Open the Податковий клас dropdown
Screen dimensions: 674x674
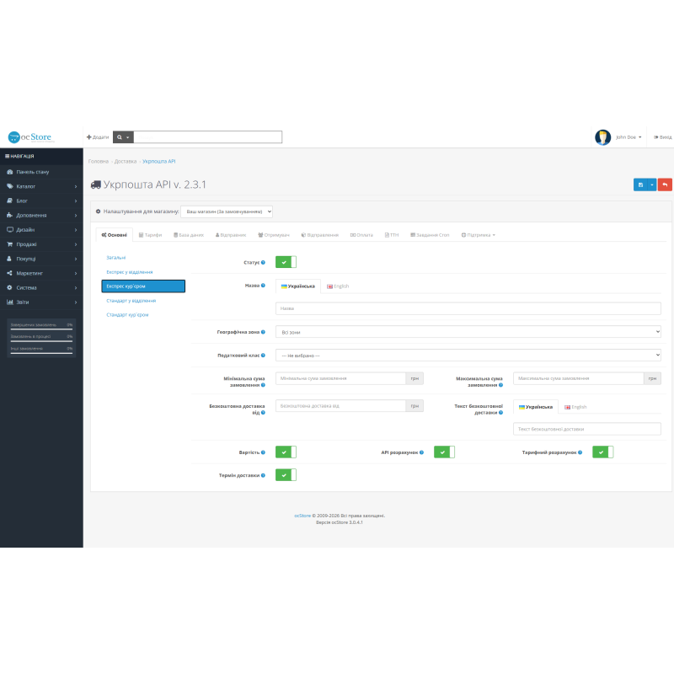pyautogui.click(x=468, y=355)
